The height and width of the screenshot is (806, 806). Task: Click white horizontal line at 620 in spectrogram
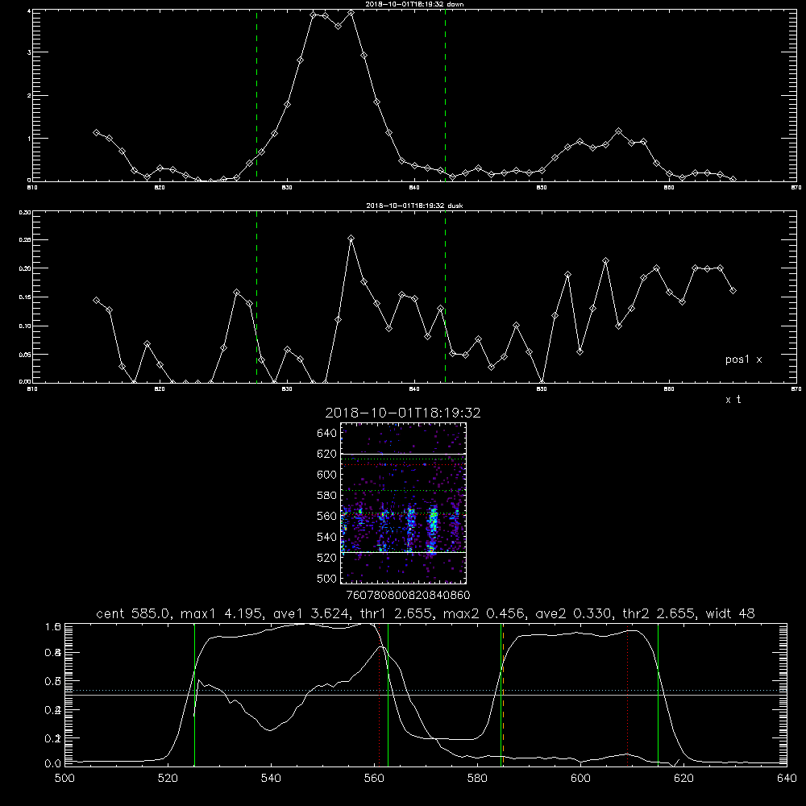(x=403, y=454)
